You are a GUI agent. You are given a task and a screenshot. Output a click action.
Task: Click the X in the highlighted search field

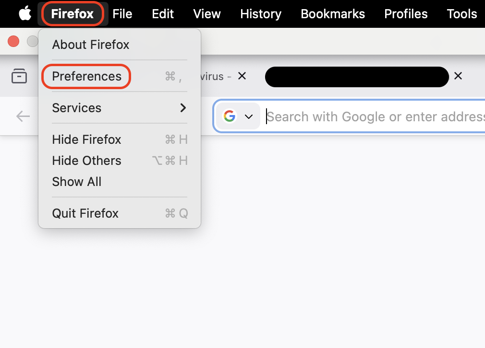click(458, 76)
